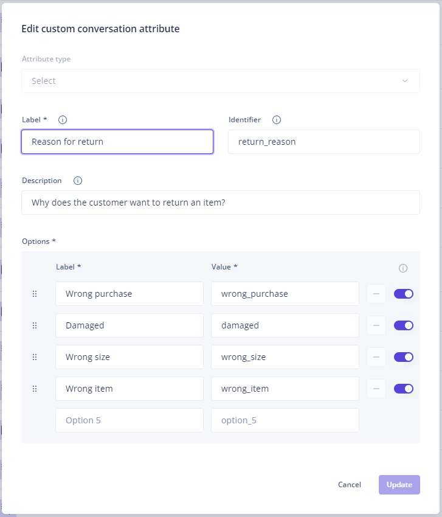The width and height of the screenshot is (442, 517).
Task: Click the Update button
Action: [399, 485]
